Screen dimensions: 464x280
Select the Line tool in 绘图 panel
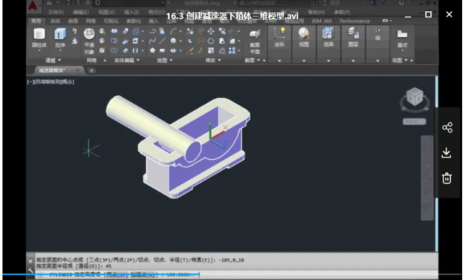[x=162, y=41]
